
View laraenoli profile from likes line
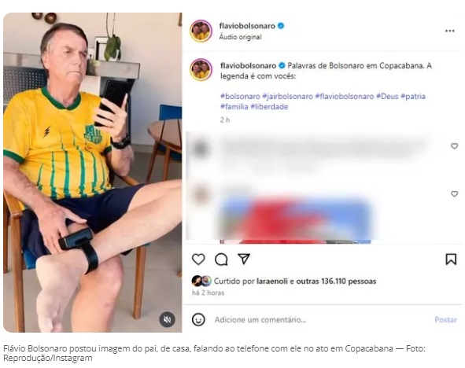(272, 282)
